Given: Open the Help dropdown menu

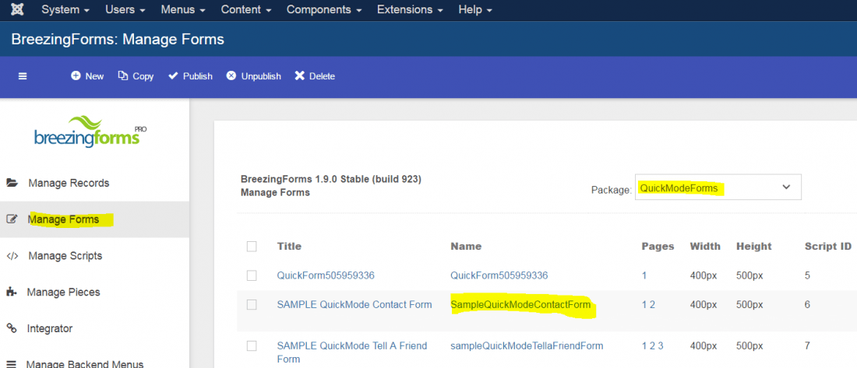Looking at the screenshot, I should [475, 10].
